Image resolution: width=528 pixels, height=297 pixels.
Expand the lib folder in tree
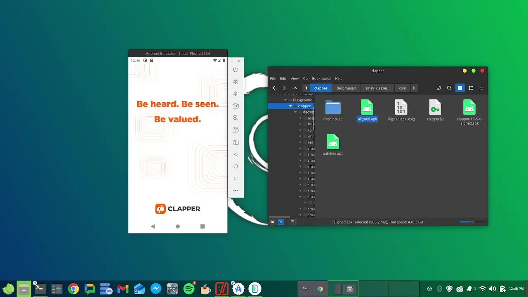300,130
